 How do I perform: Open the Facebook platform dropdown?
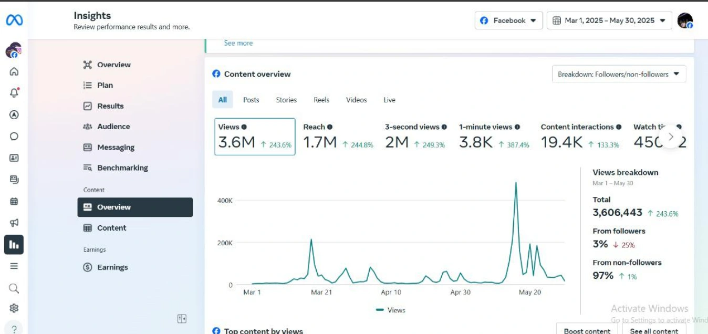[x=508, y=20]
